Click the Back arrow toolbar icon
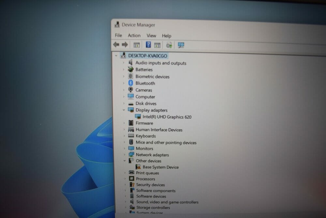326x218 pixels. click(x=116, y=44)
